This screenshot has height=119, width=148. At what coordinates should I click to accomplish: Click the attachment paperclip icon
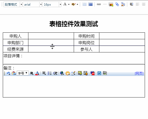click(117, 4)
